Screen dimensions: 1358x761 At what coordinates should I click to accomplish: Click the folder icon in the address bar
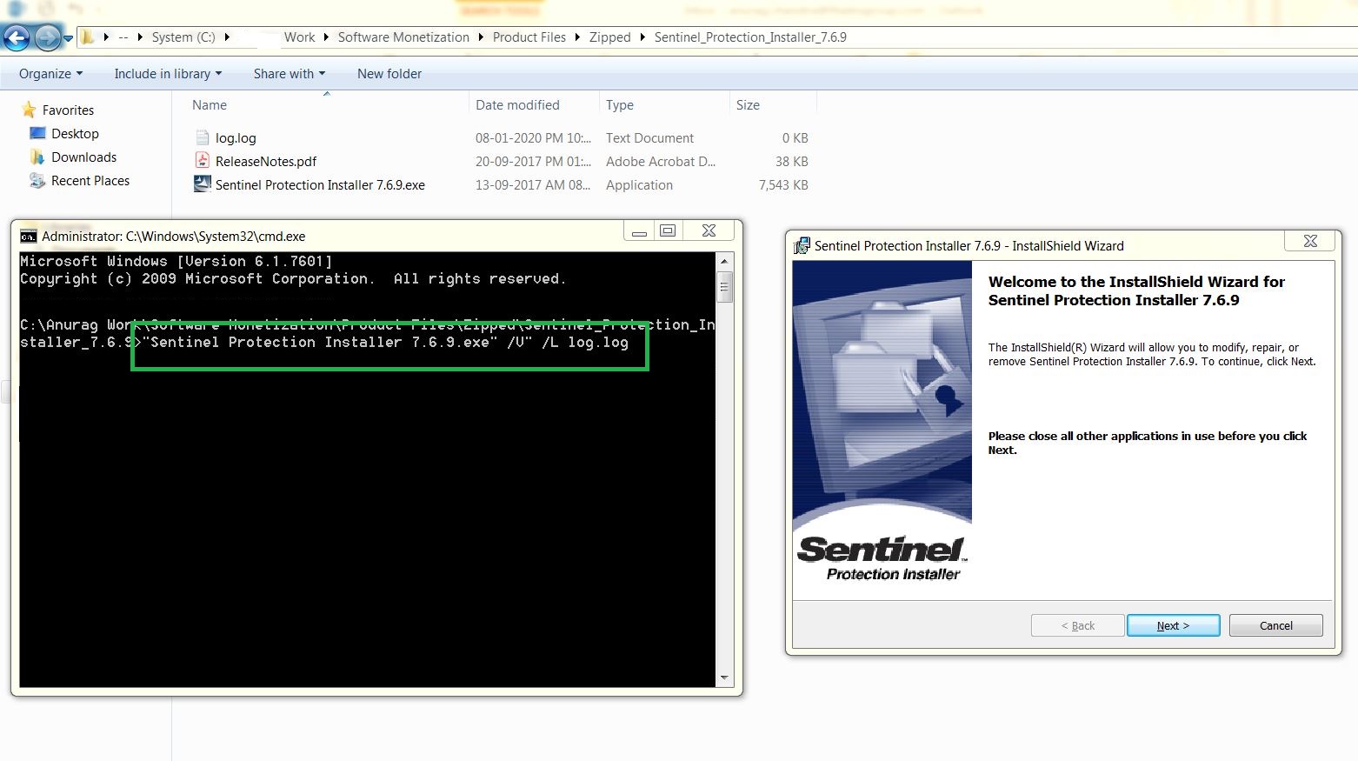click(86, 37)
